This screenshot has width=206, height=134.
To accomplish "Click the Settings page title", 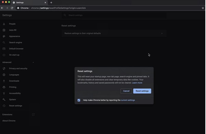I will [7, 15].
